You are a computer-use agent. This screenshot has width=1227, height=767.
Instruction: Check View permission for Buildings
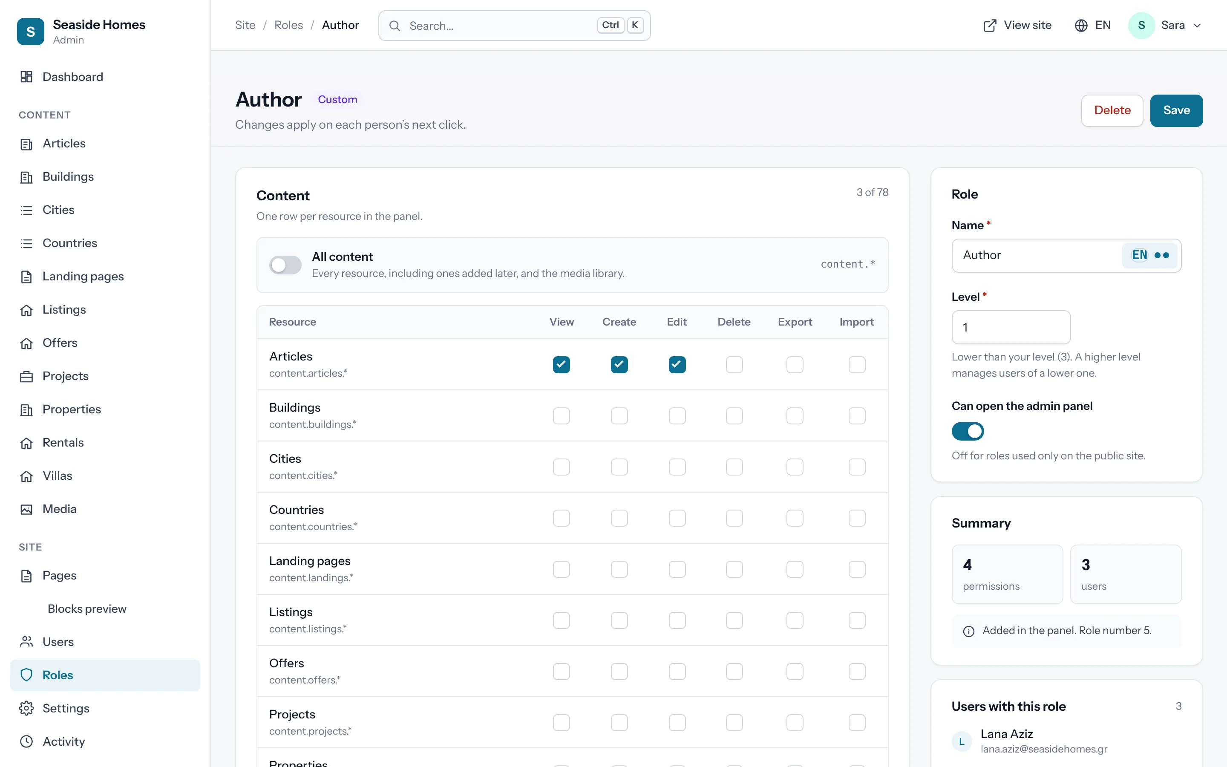(x=561, y=415)
